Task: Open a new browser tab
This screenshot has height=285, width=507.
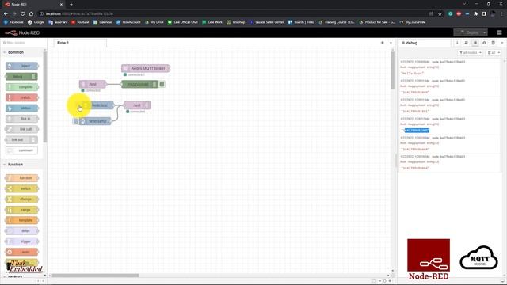Action: pyautogui.click(x=71, y=5)
